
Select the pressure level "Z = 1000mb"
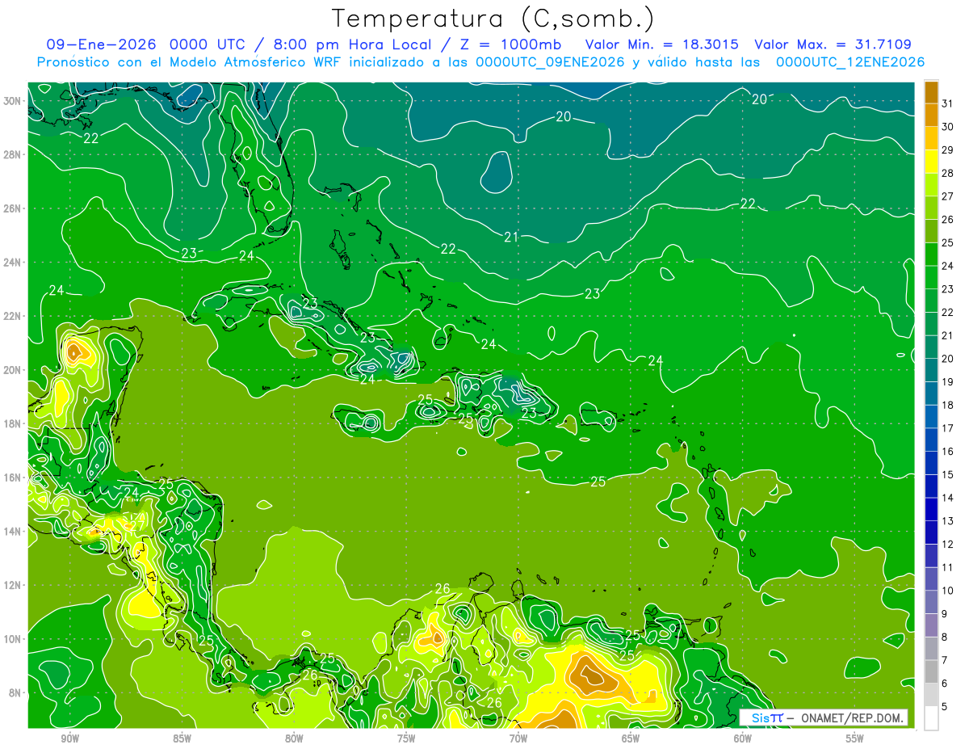coord(512,44)
